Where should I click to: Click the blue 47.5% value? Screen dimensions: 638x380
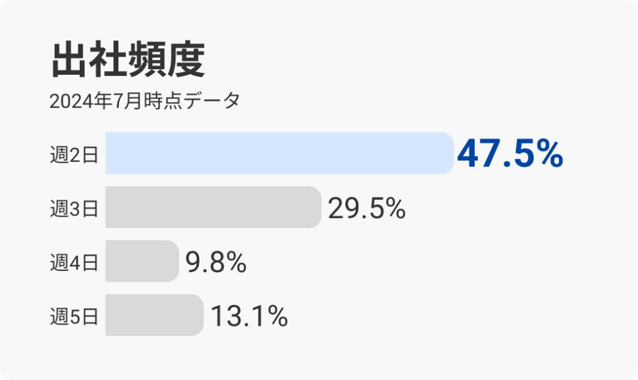click(510, 154)
